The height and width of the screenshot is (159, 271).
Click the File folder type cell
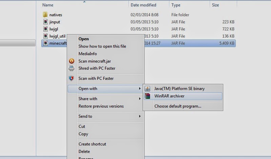pos(180,15)
